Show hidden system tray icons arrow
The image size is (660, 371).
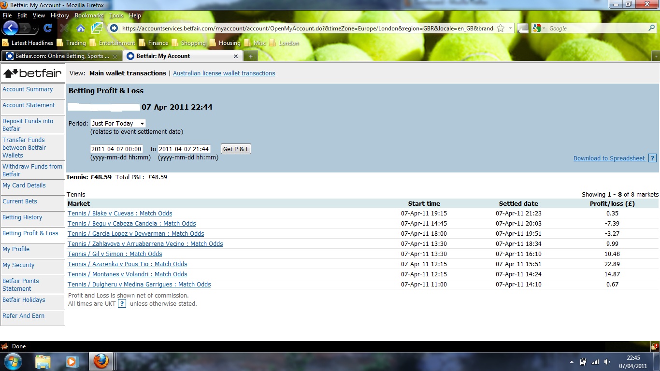(x=572, y=362)
